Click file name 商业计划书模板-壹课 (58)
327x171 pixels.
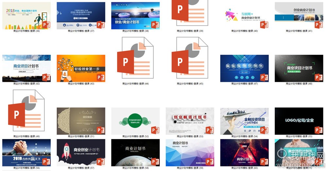[x=135, y=168]
